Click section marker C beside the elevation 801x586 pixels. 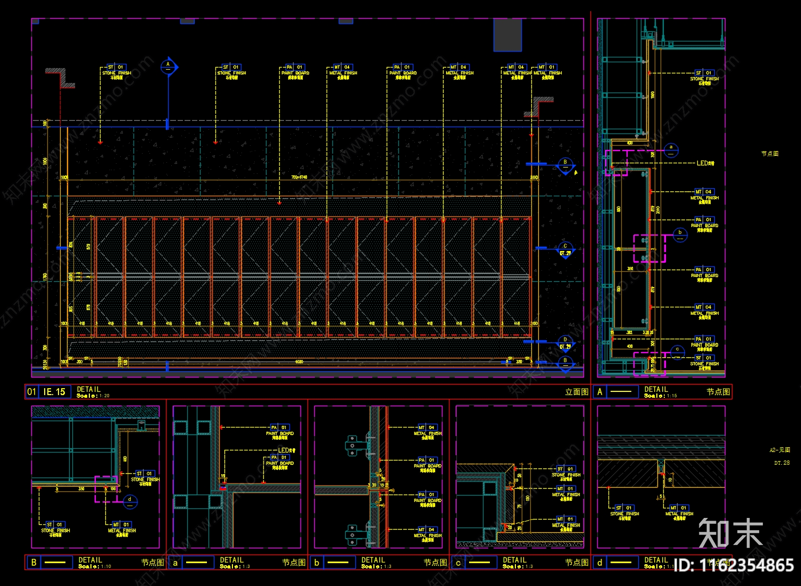[x=565, y=249]
